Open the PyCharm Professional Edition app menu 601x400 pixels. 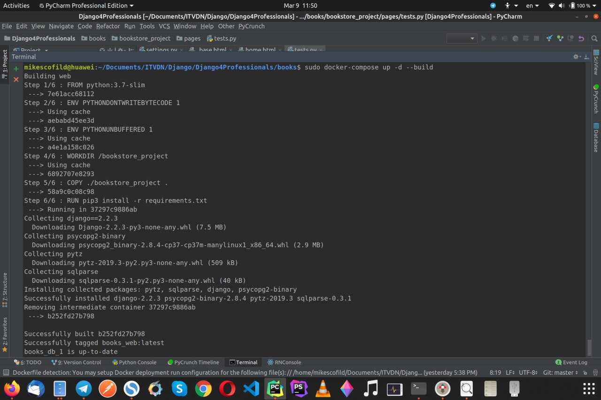[86, 6]
